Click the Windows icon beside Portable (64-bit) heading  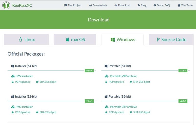tap(106, 66)
